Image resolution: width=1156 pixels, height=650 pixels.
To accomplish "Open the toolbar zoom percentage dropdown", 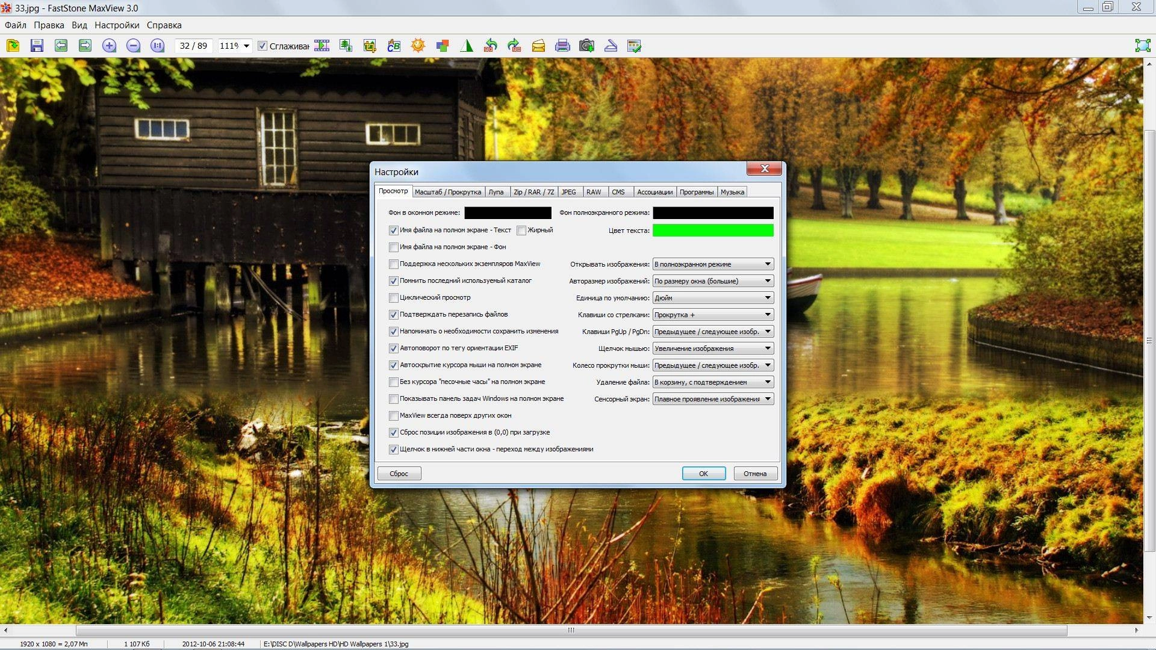I will pyautogui.click(x=246, y=46).
